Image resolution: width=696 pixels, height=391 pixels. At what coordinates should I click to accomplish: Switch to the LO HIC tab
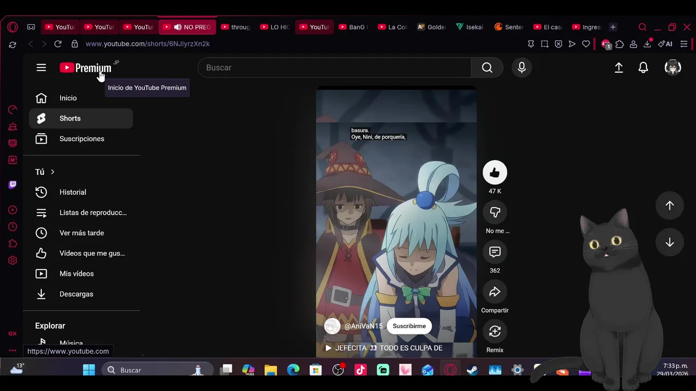pos(275,27)
